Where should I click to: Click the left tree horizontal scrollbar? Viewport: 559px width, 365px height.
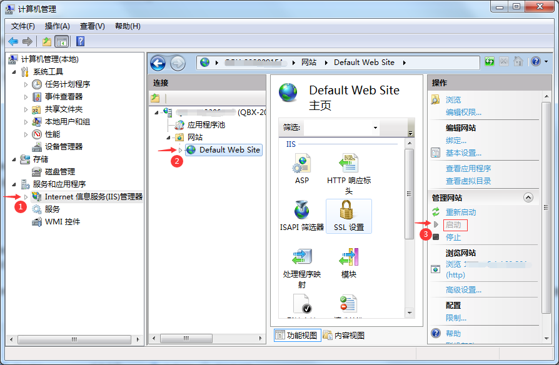pyautogui.click(x=74, y=340)
